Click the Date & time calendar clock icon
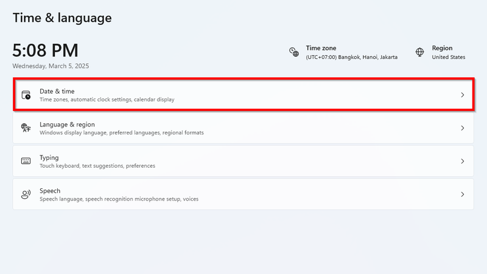487x274 pixels. point(26,95)
